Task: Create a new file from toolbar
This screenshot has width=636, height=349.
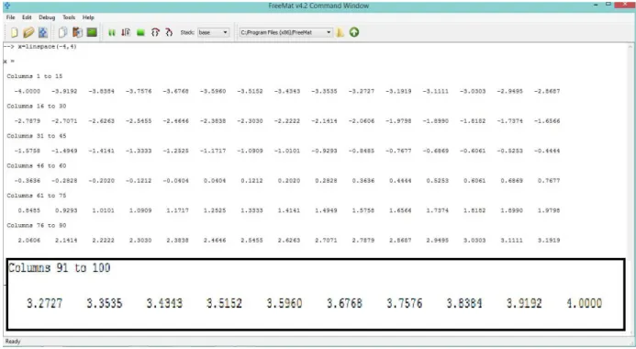Action: pyautogui.click(x=15, y=32)
